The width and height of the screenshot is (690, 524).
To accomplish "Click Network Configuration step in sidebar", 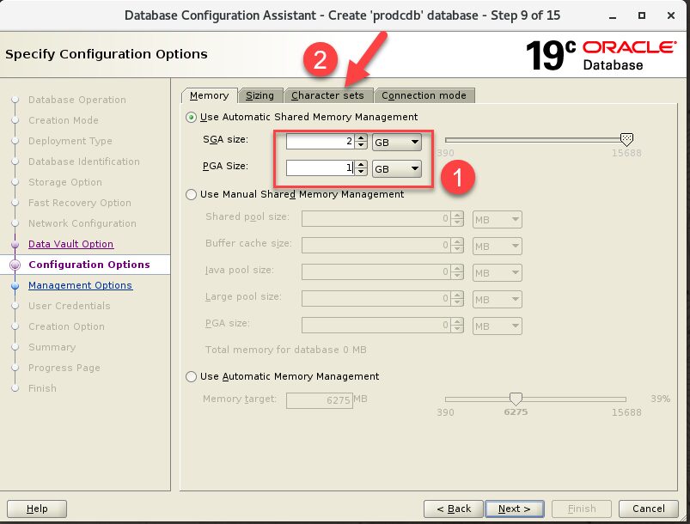I will [82, 223].
